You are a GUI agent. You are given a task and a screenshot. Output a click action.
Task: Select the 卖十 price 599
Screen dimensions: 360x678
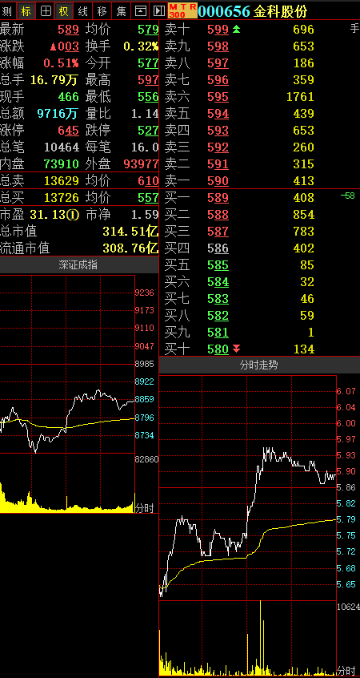pos(218,30)
